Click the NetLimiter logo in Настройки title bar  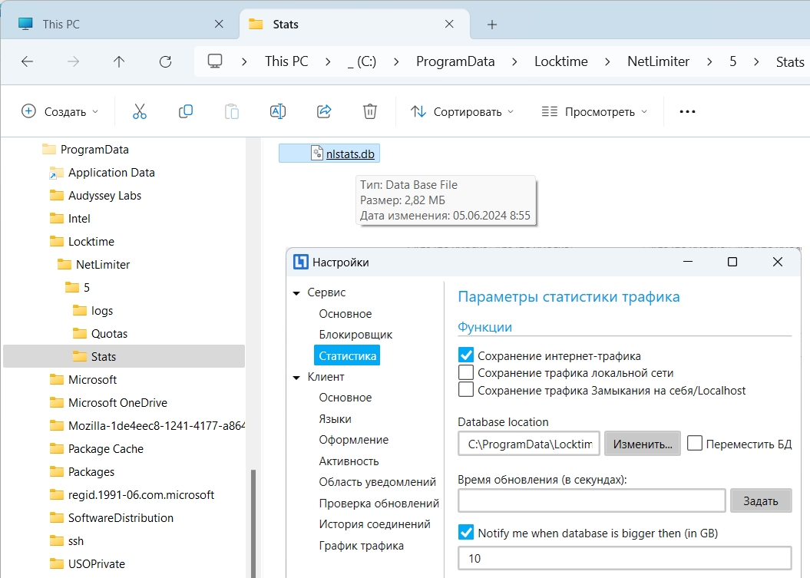point(301,262)
